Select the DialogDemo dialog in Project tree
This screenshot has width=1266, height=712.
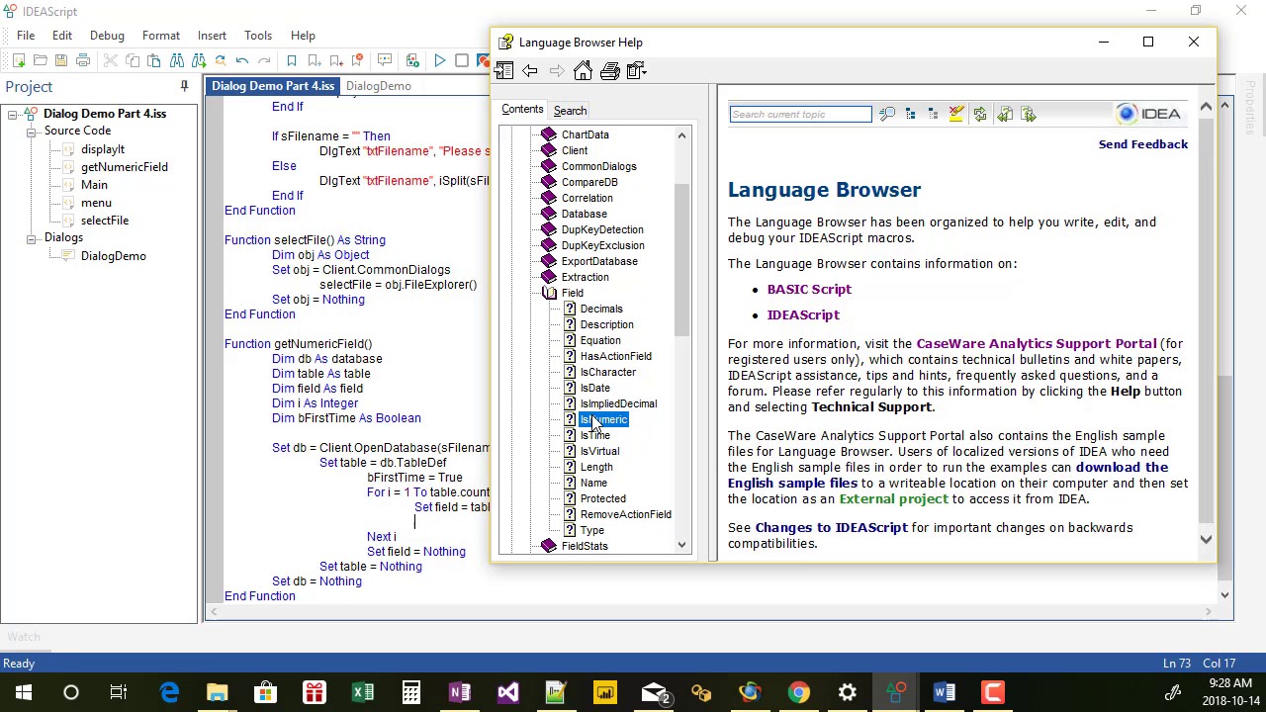coord(114,256)
